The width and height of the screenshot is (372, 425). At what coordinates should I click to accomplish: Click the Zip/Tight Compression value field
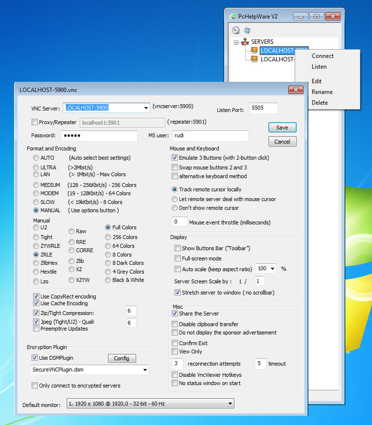point(131,311)
